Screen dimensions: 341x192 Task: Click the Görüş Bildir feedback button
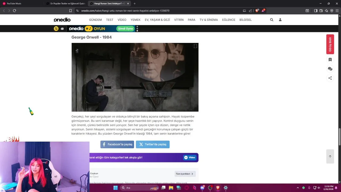[x=330, y=44]
